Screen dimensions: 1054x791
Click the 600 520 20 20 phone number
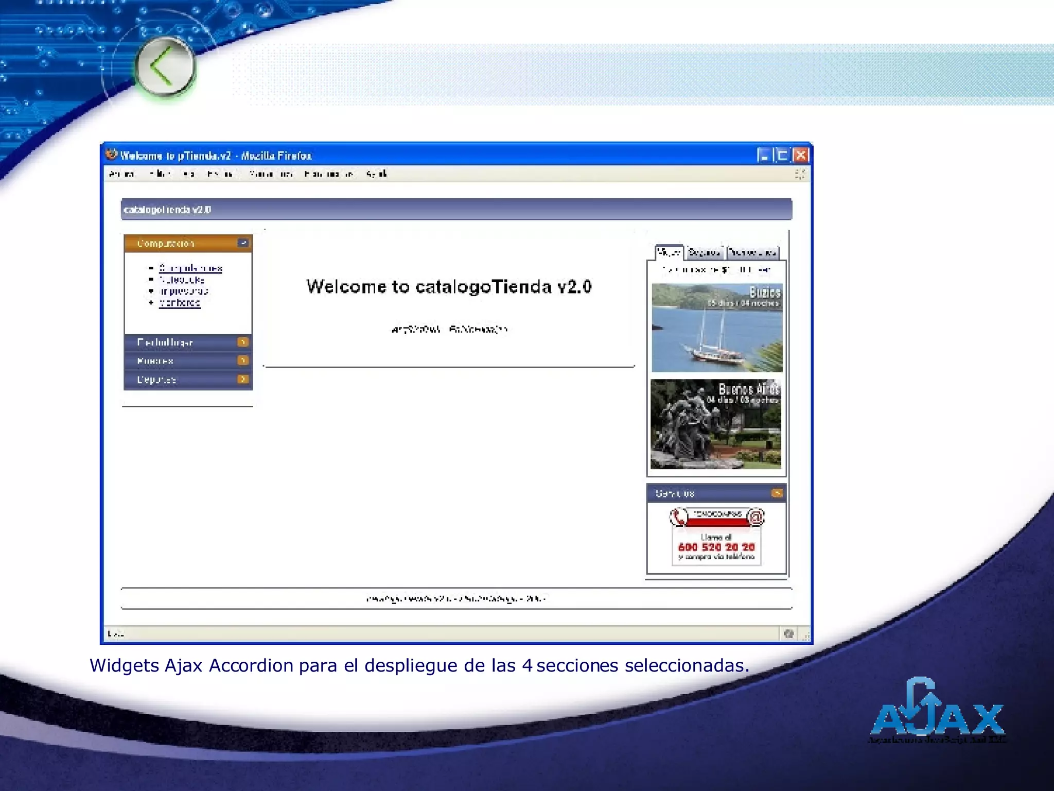pyautogui.click(x=716, y=547)
